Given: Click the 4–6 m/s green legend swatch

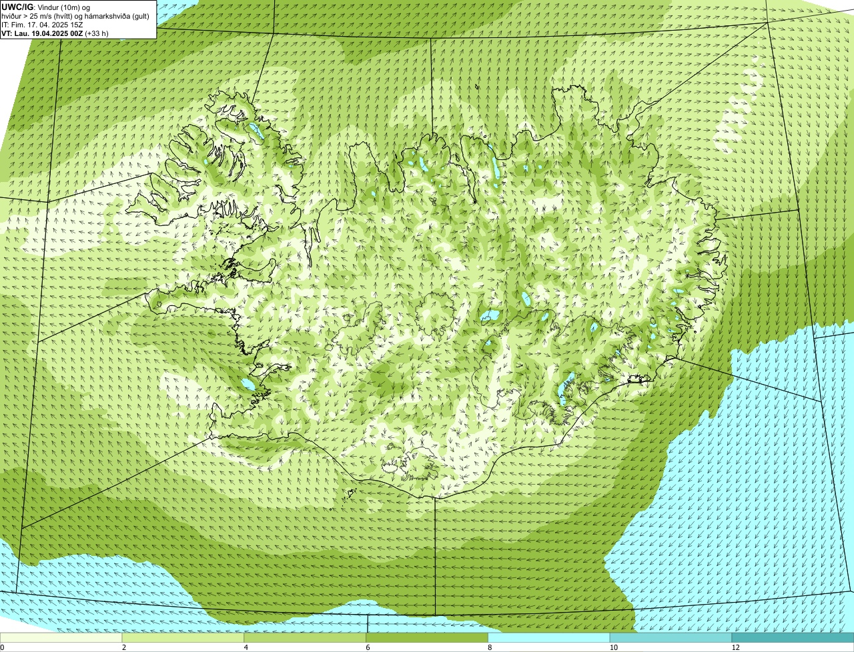Looking at the screenshot, I should (305, 637).
